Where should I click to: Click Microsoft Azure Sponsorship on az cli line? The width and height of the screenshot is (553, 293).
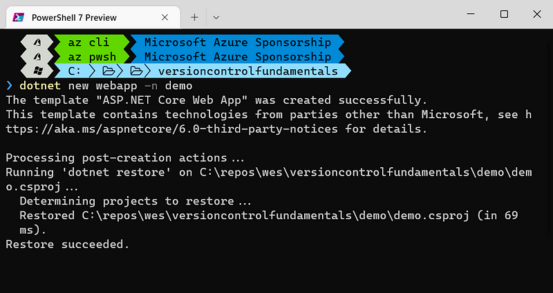(x=237, y=42)
